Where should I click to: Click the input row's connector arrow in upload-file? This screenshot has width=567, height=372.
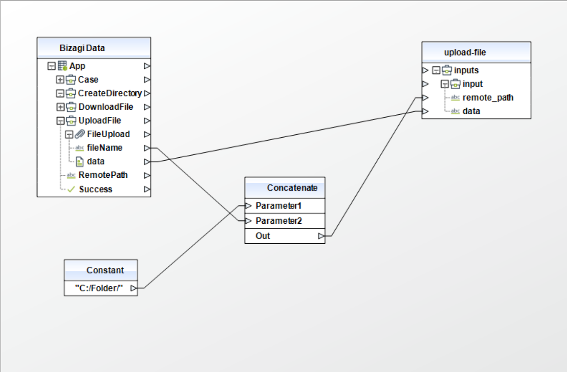(x=425, y=84)
